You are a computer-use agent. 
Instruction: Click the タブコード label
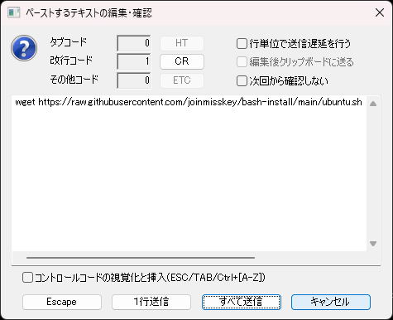coord(68,42)
